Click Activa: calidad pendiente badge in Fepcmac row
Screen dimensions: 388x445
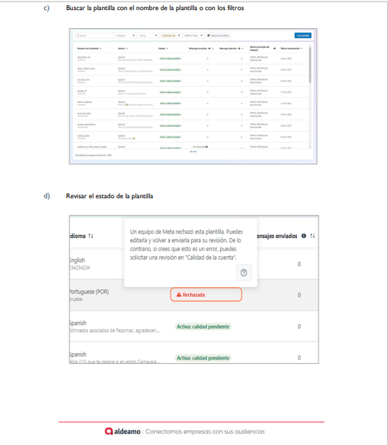click(203, 326)
